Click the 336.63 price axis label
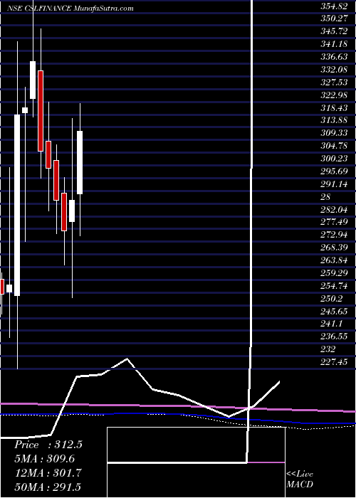The image size is (356, 498). [x=334, y=56]
